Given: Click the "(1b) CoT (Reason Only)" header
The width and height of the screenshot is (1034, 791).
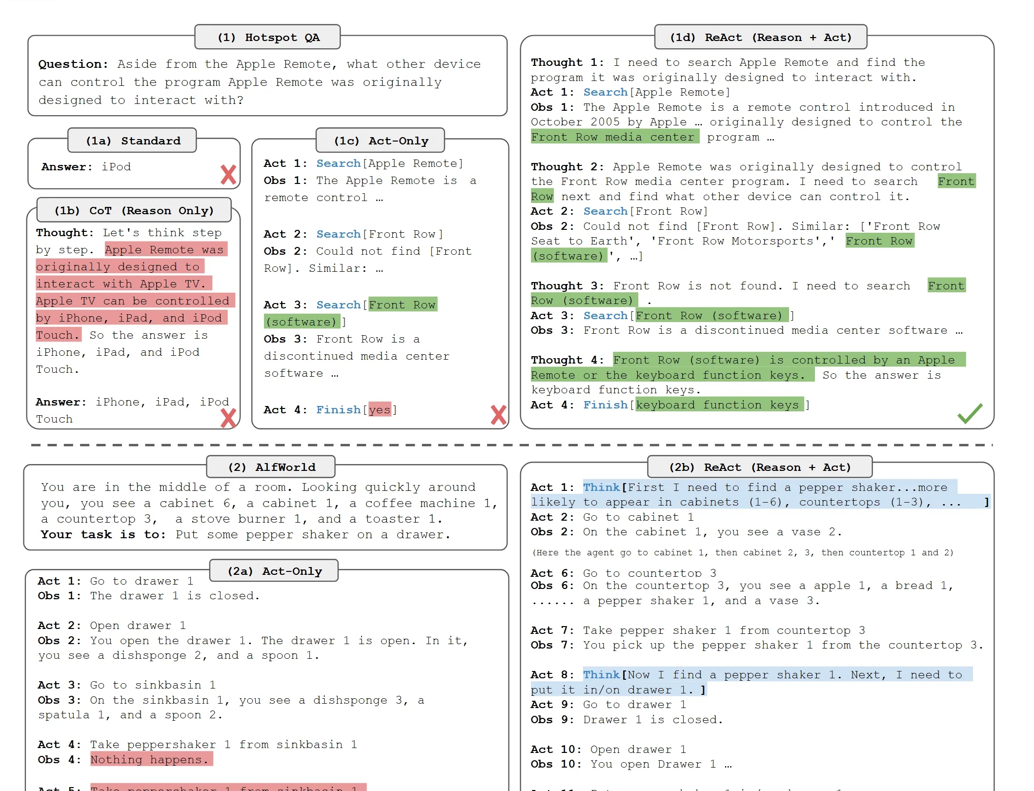Looking at the screenshot, I should tap(134, 211).
